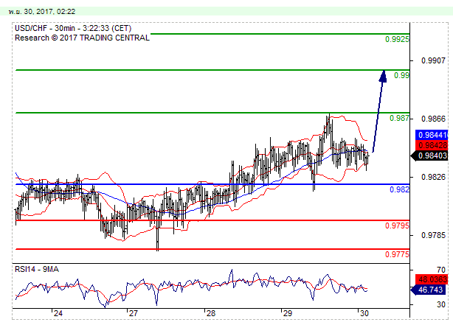Click the red support label 0.9795

(x=397, y=226)
